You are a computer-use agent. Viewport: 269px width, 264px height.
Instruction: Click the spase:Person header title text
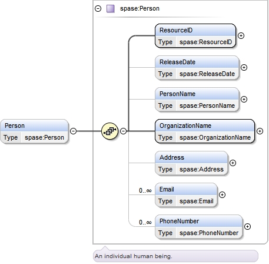click(140, 9)
